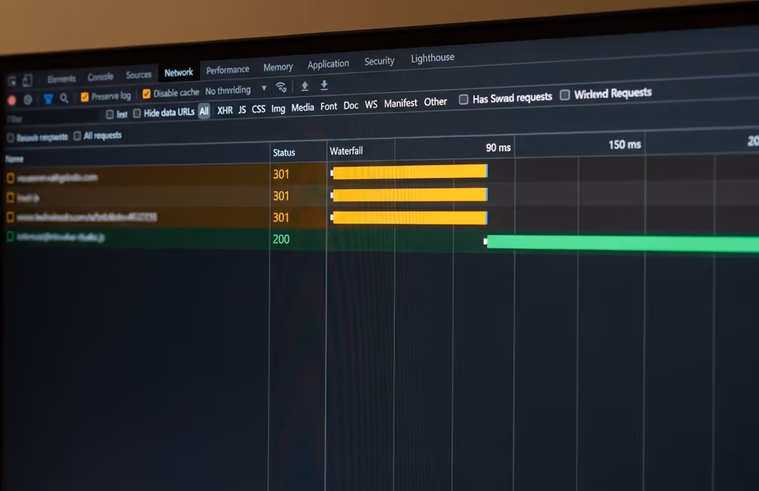Click the inspect element cursor icon
This screenshot has height=491, width=759.
tap(12, 81)
